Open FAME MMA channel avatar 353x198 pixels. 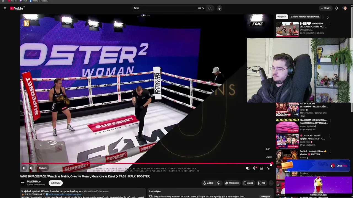tap(23, 183)
